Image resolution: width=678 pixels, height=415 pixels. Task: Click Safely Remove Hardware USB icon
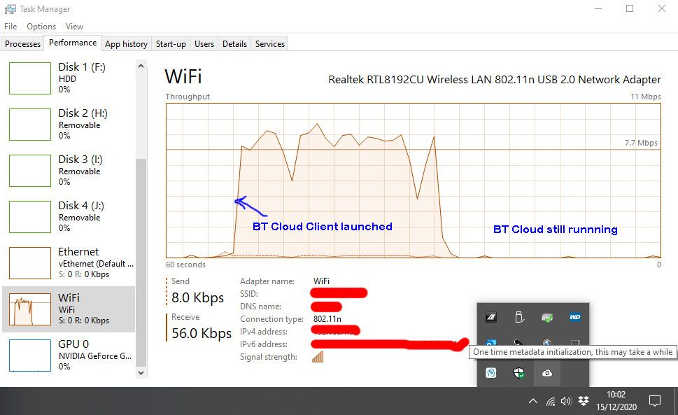tap(519, 317)
